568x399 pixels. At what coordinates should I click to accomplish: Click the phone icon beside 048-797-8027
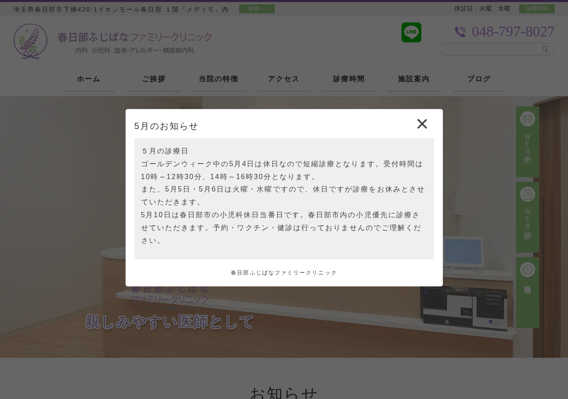point(460,32)
